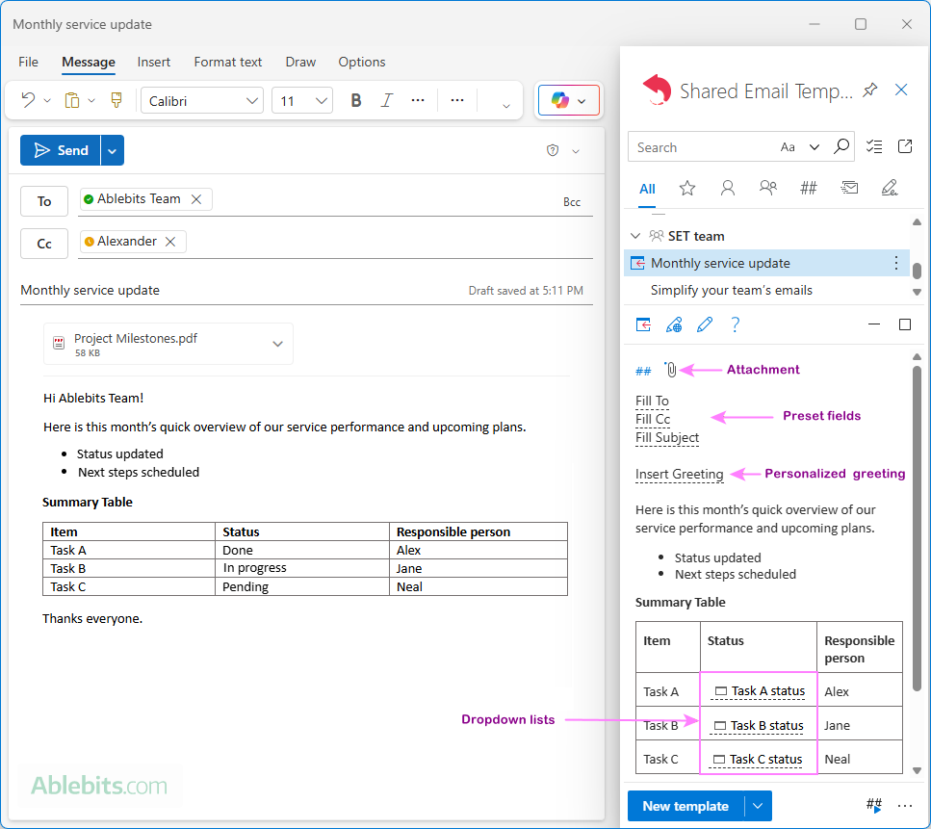Open the Favorites star tab in templates panel
Image resolution: width=931 pixels, height=829 pixels.
[x=687, y=187]
